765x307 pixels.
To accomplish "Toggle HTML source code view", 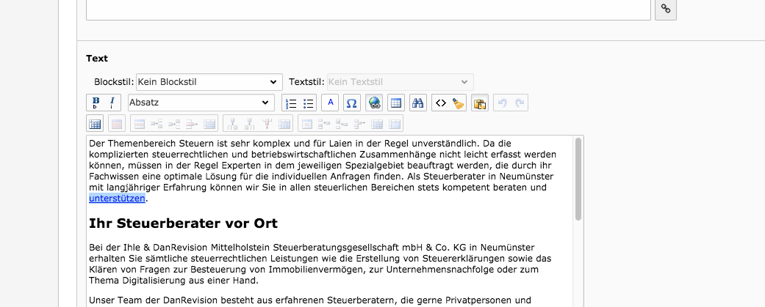I will (440, 103).
